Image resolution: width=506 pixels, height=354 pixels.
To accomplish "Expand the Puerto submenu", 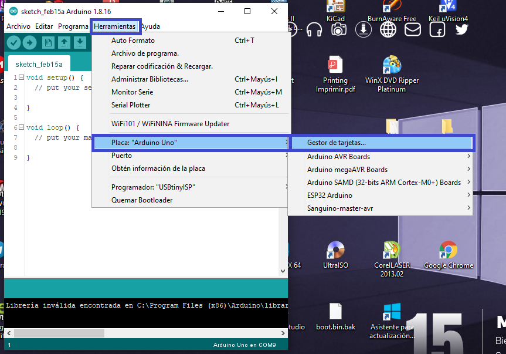I will tap(191, 156).
